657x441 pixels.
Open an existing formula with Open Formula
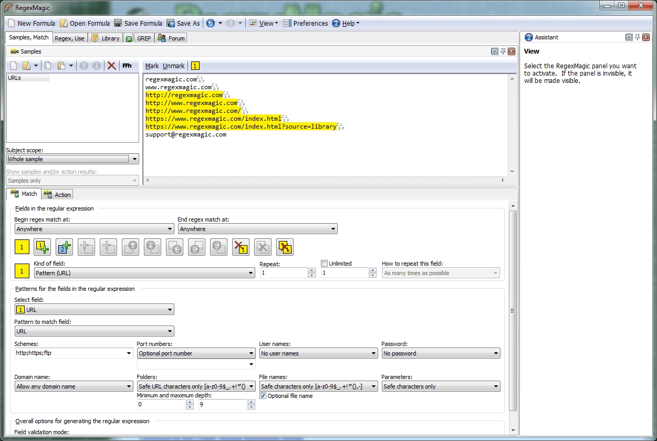click(x=85, y=23)
